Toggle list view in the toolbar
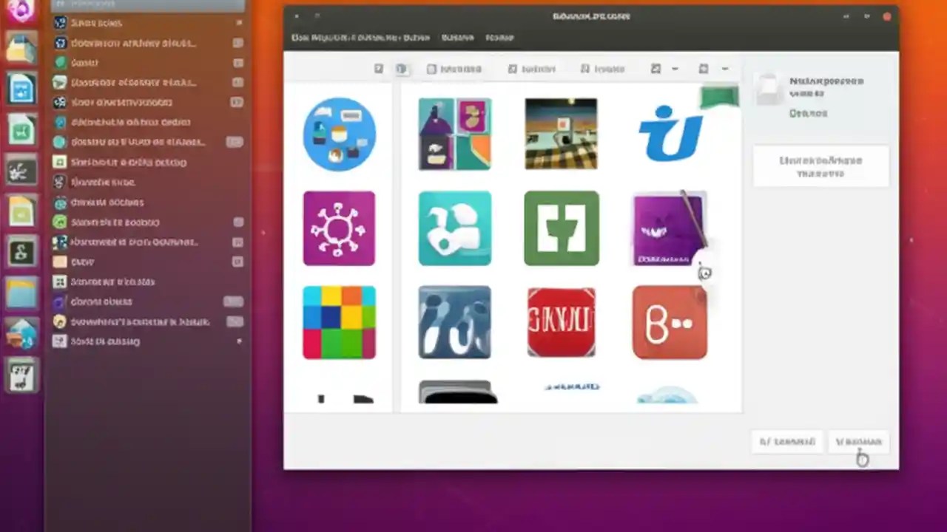947x532 pixels. coord(378,69)
